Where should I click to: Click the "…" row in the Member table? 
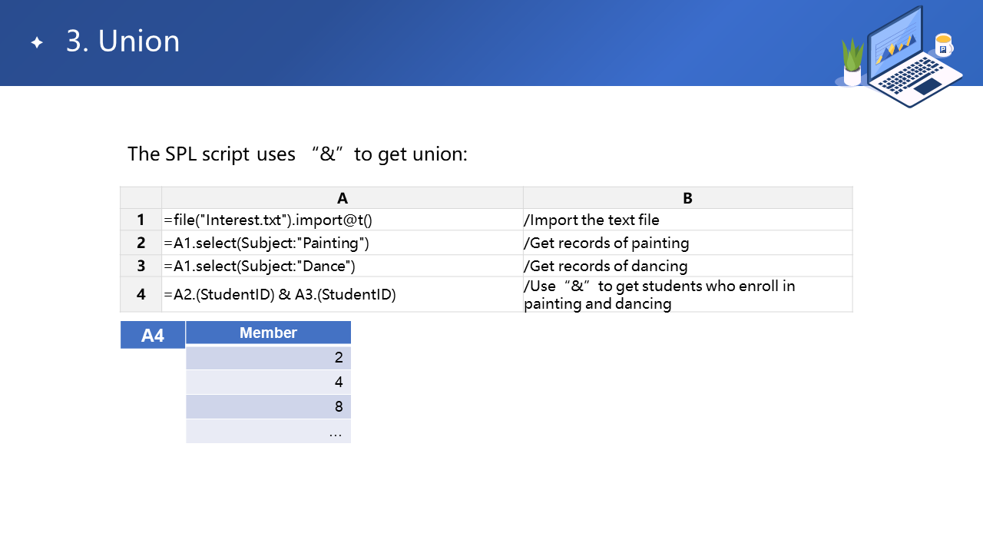(268, 432)
